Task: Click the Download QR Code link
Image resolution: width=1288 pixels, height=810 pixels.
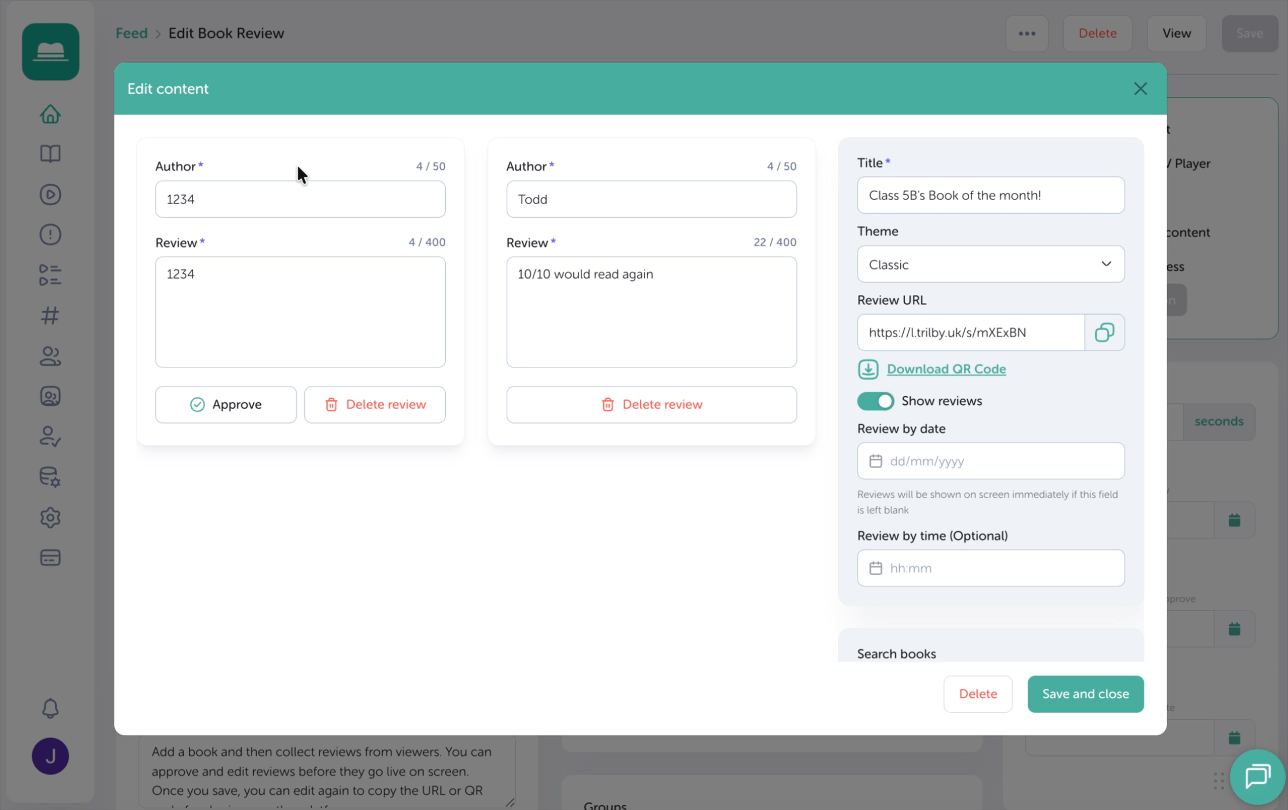Action: tap(946, 369)
